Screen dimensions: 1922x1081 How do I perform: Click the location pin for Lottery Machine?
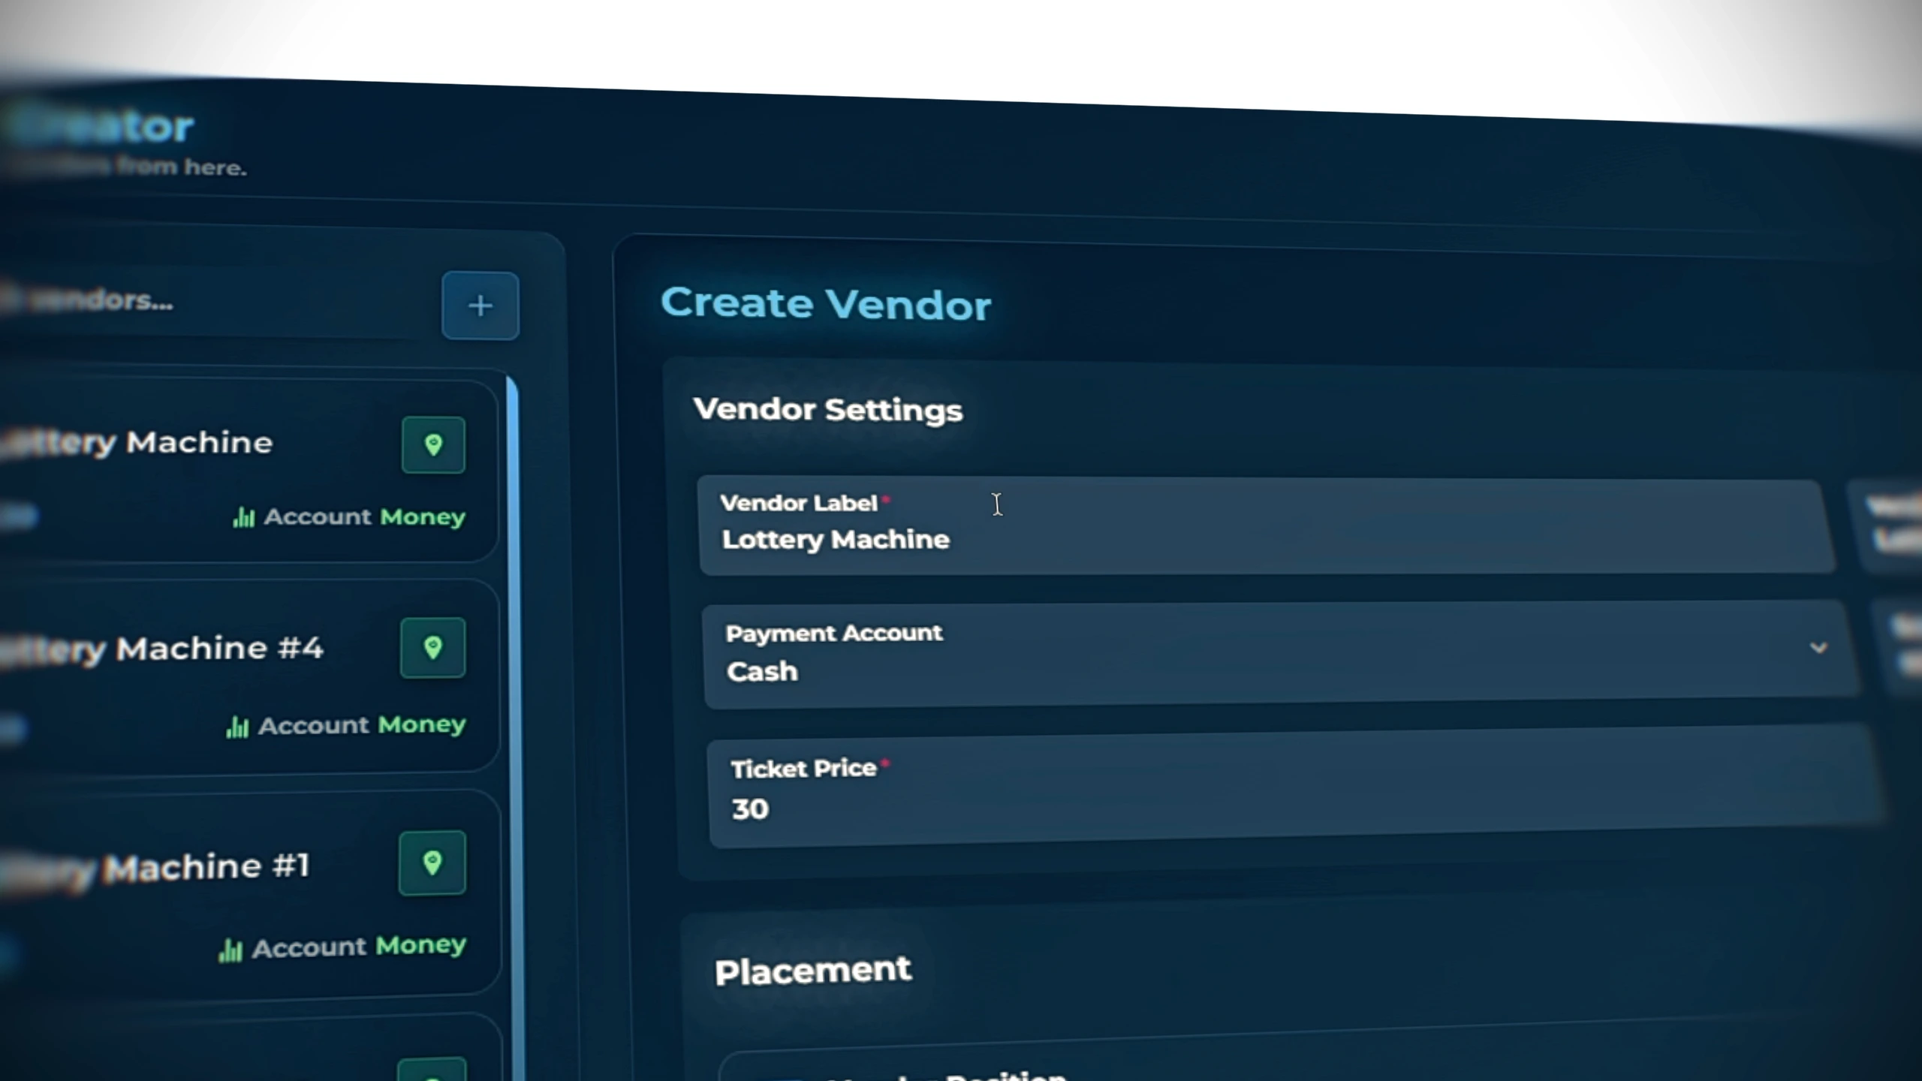point(433,444)
